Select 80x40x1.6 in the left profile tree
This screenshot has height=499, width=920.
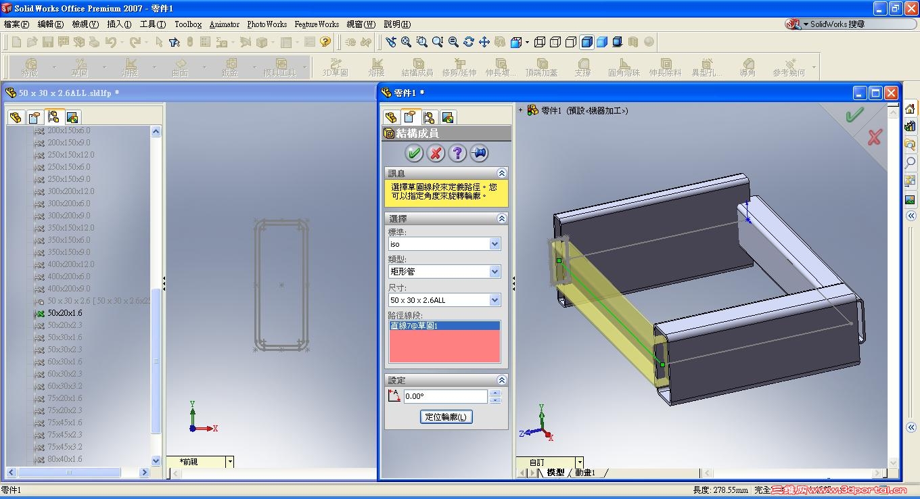65,459
